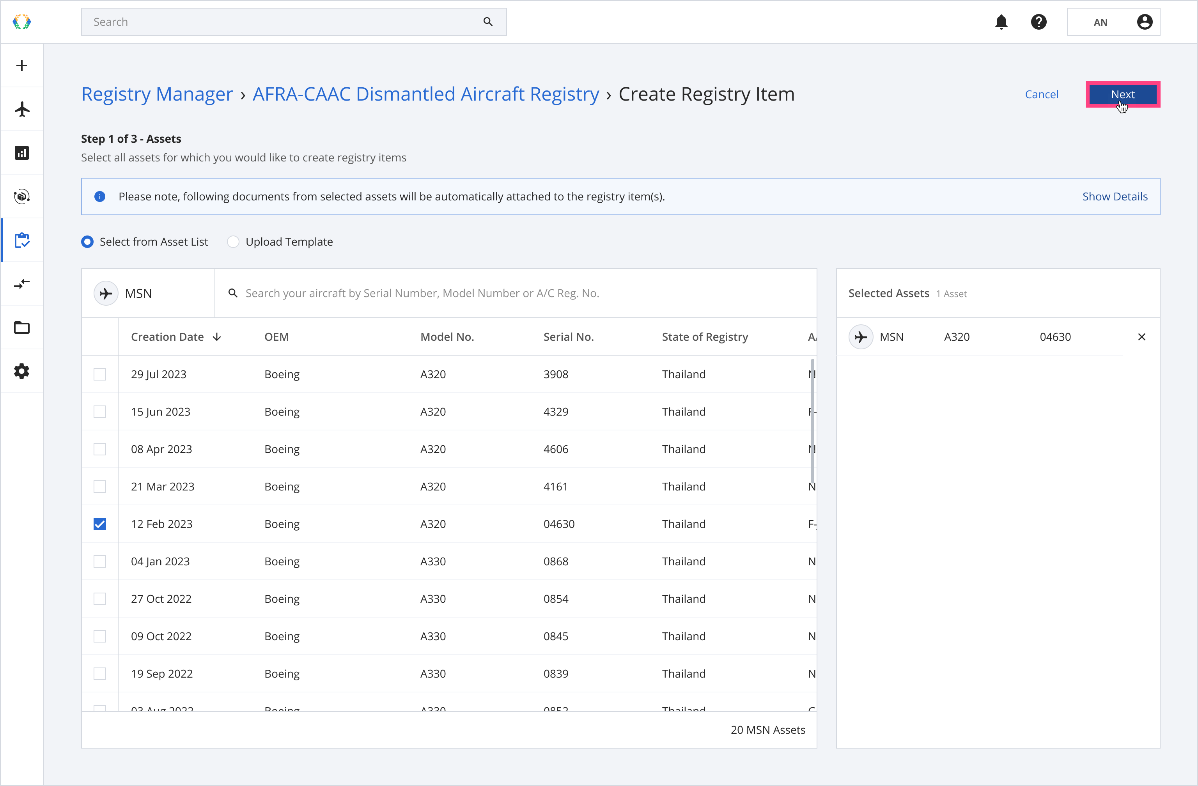Screen dimensions: 1198x786
Task: Click the Next button
Action: click(1122, 94)
